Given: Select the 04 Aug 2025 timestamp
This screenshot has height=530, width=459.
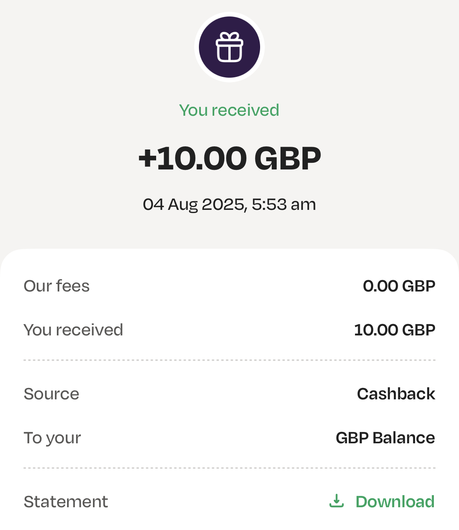Looking at the screenshot, I should tap(229, 204).
